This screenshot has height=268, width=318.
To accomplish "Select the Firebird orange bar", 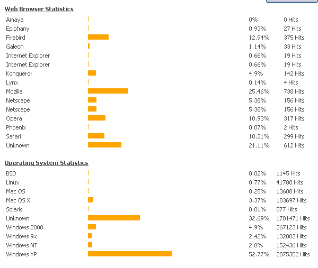I will (x=98, y=37).
